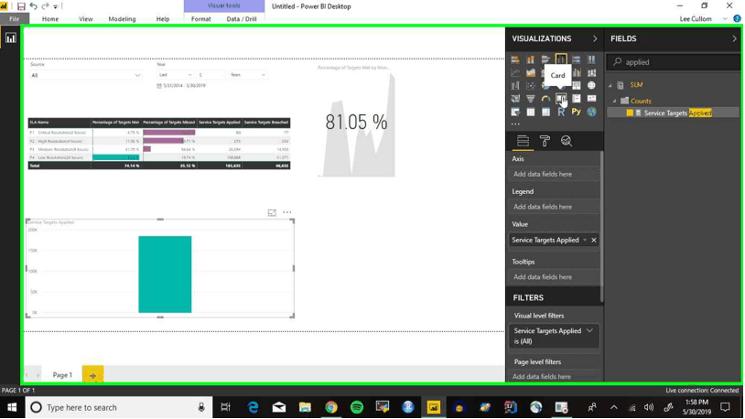Open the File menu
This screenshot has height=419, width=745.
click(x=15, y=19)
